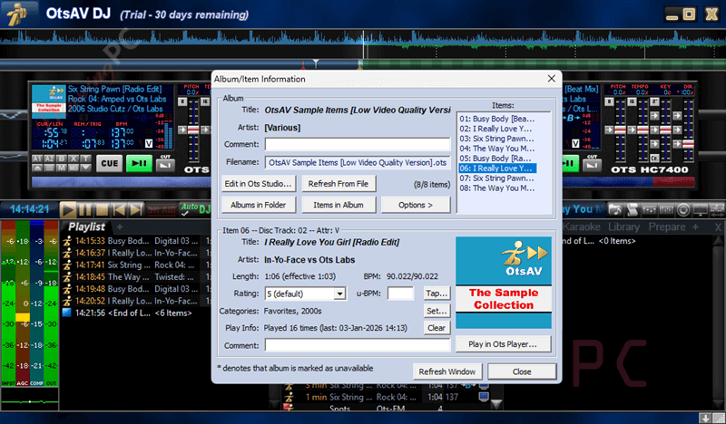Screen dimensions: 726x424
Task: Reset pitch with arrow beside left deck pitch slider
Action: click(182, 130)
